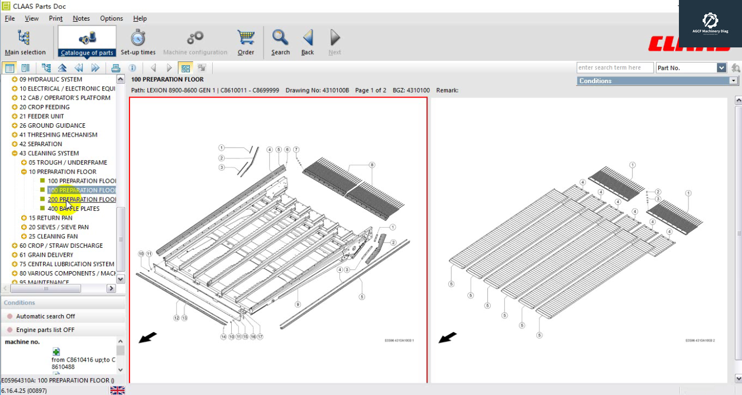Toggle Engine parts list OFF
Screen dimensions: 742x395
point(10,330)
